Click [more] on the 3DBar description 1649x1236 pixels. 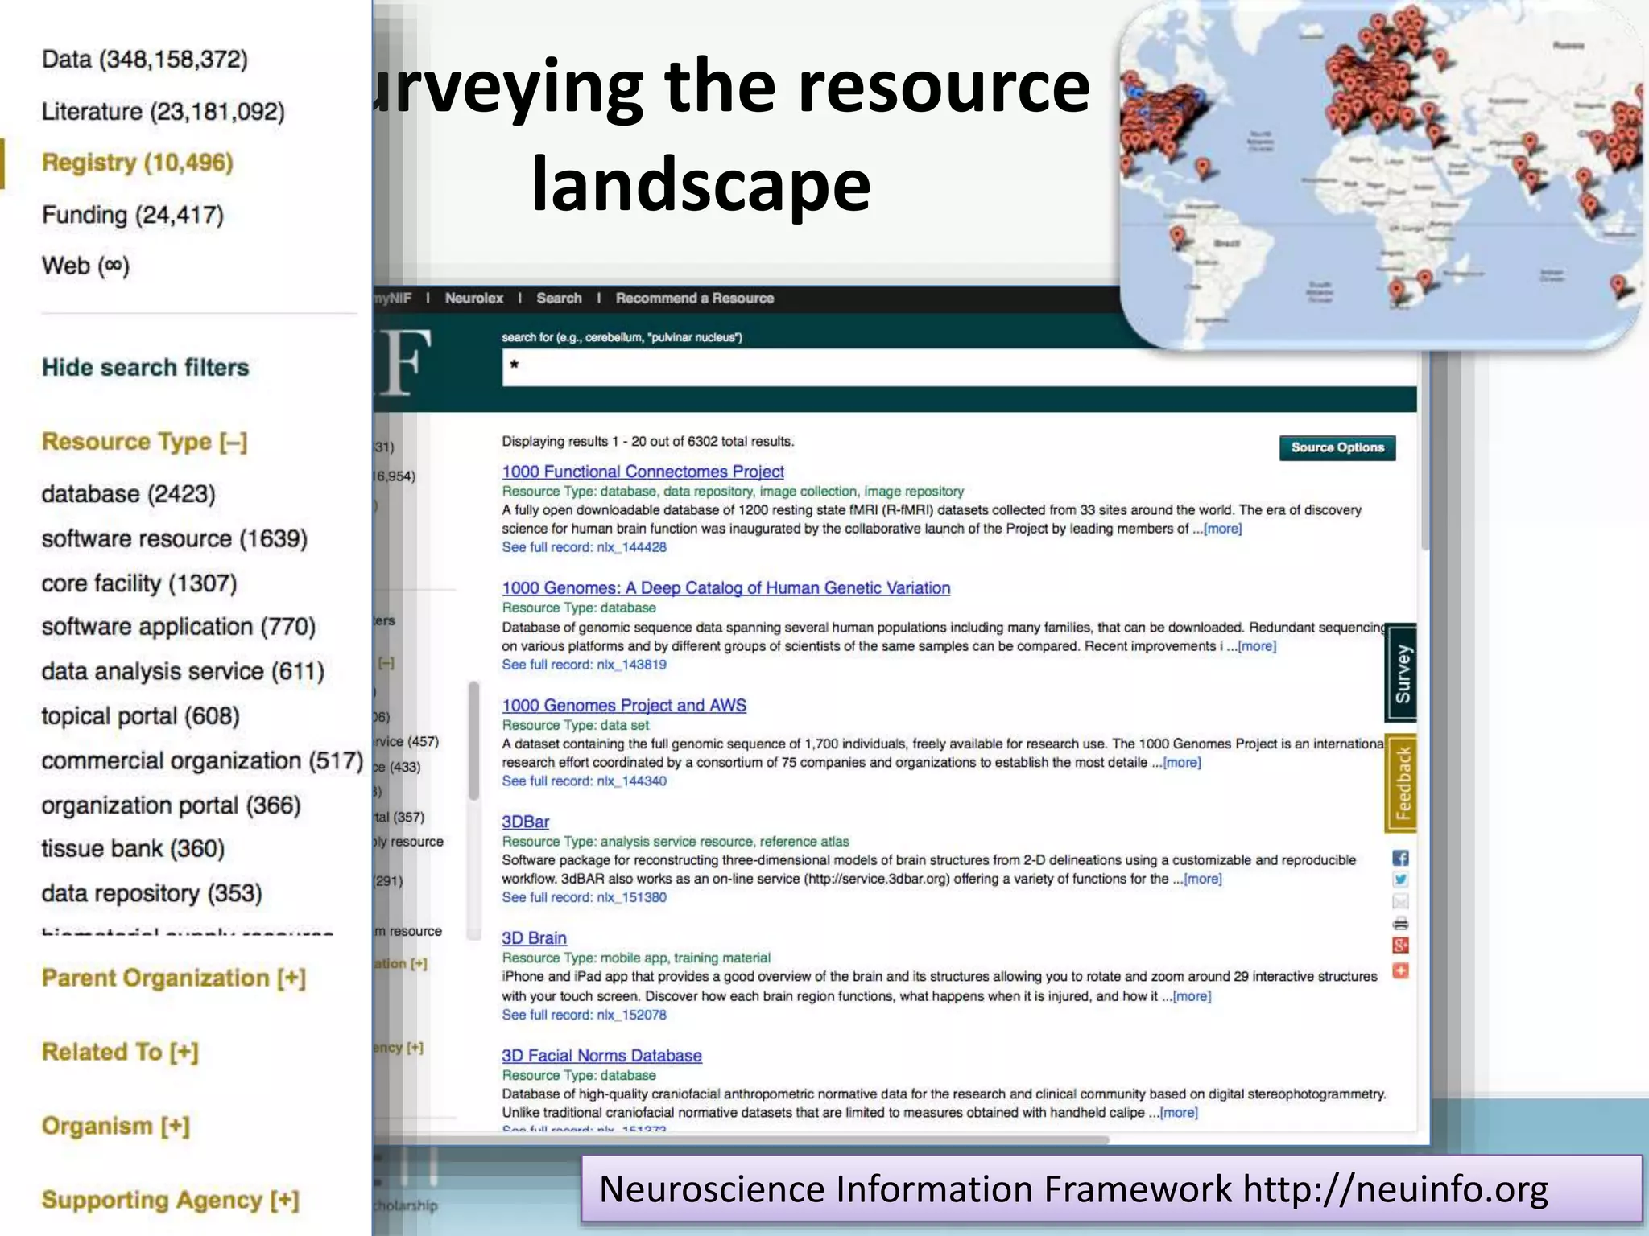point(1203,879)
